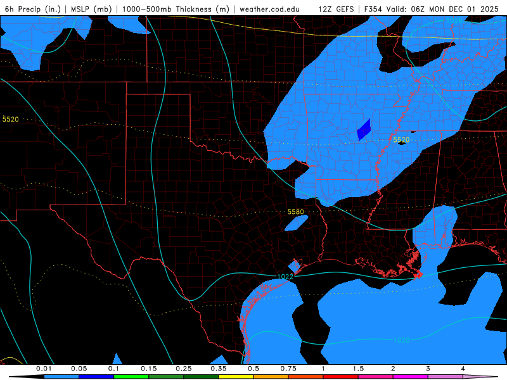Click the "6h Precip (in.)" header text
Viewport: 507px width, 380px height.
33,9
